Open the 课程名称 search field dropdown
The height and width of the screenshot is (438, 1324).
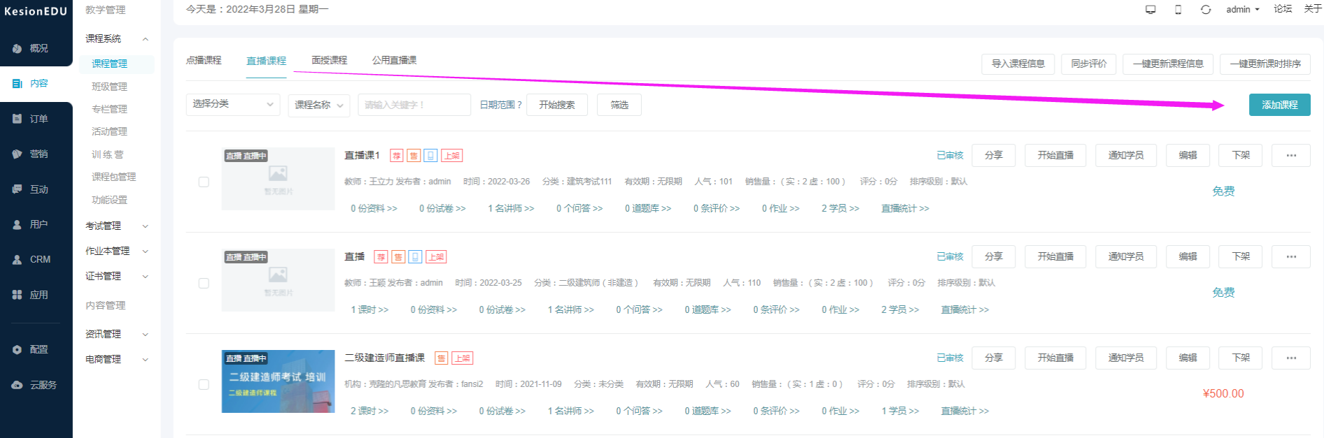click(318, 105)
